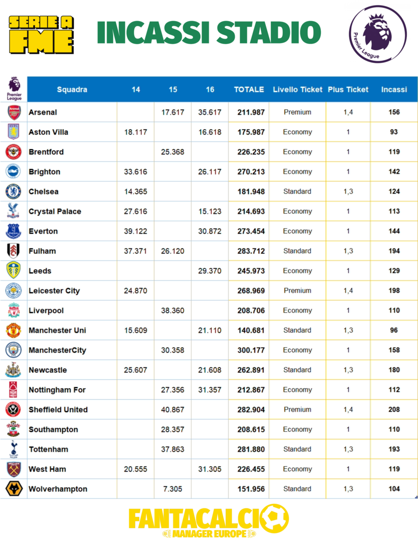
Task: Click the Arsenal club crest icon
Action: [x=14, y=112]
